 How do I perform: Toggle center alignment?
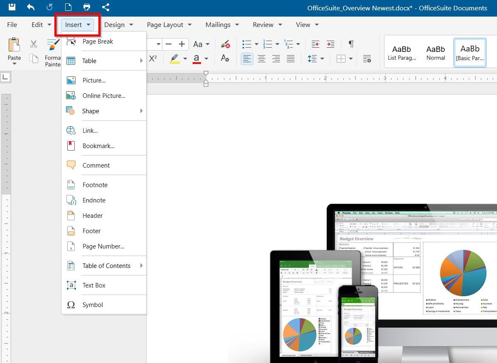point(262,58)
